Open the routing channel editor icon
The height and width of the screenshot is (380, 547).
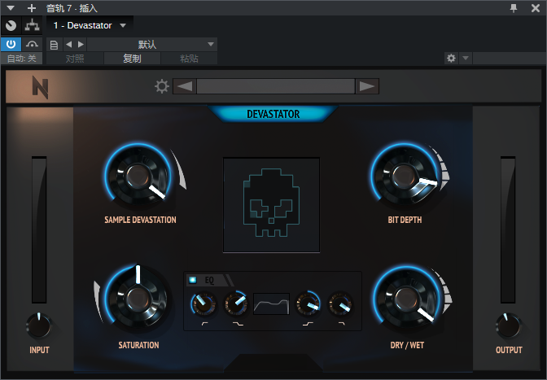pyautogui.click(x=32, y=25)
